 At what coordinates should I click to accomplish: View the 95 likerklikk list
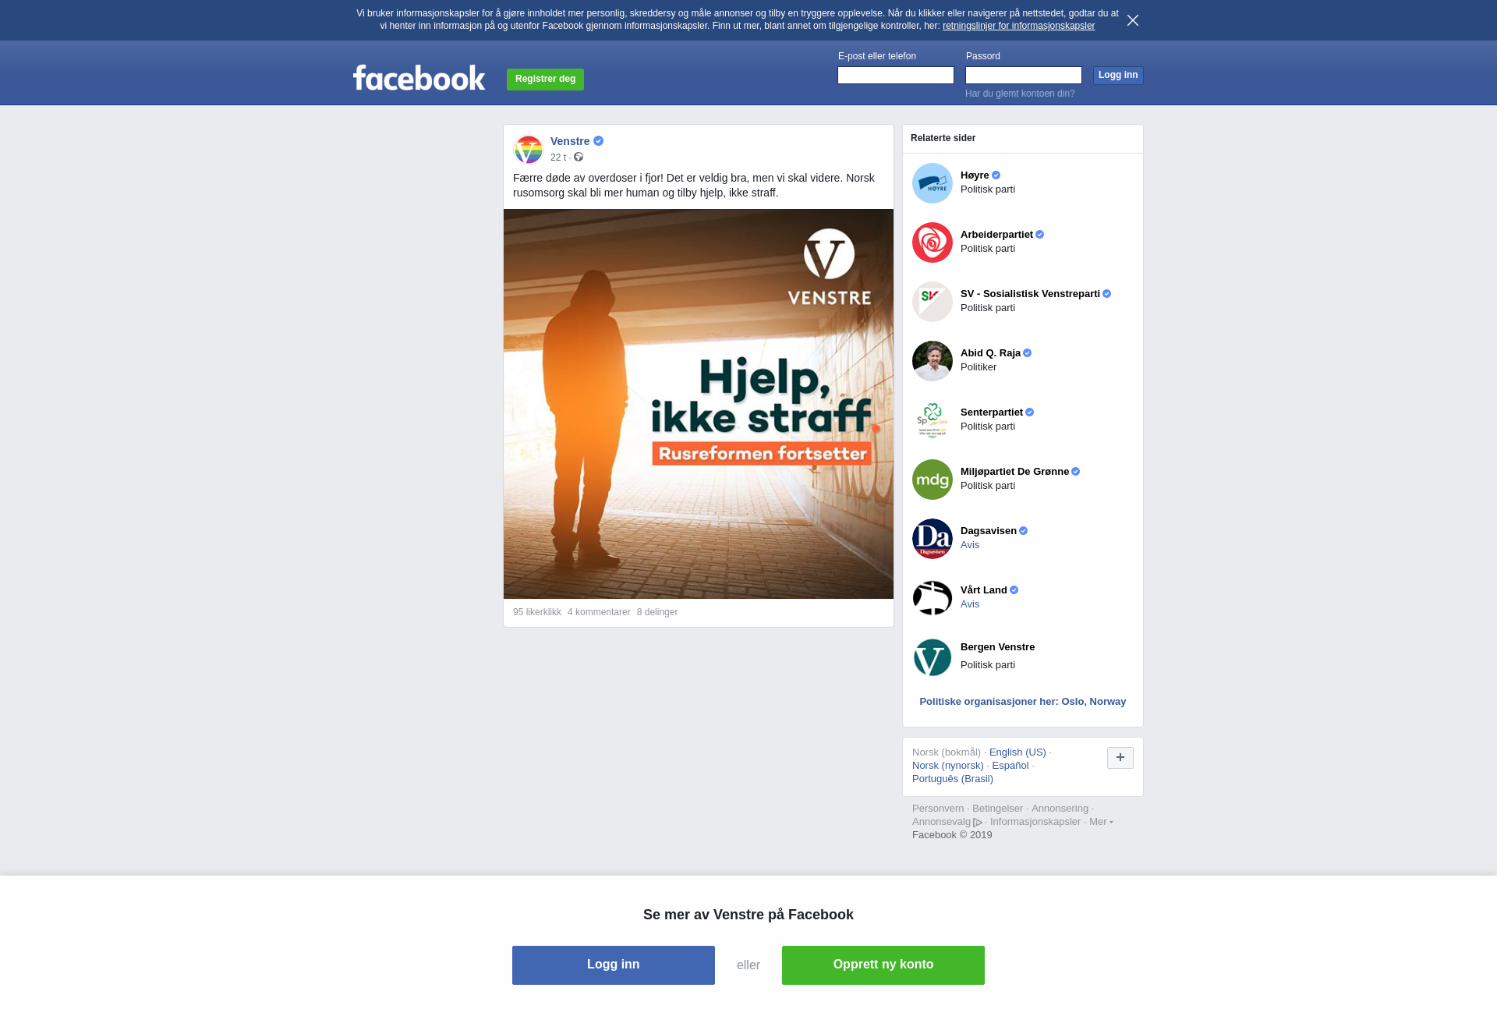click(537, 612)
